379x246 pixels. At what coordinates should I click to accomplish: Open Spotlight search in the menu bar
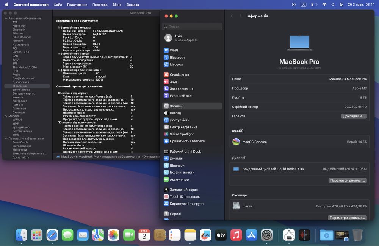click(x=333, y=5)
